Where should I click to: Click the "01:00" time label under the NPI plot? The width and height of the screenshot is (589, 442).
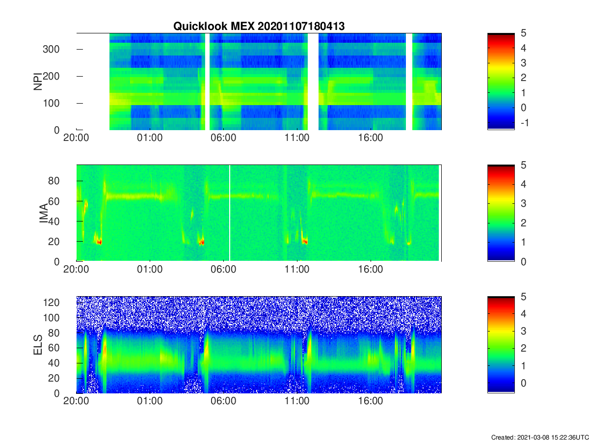coord(150,138)
